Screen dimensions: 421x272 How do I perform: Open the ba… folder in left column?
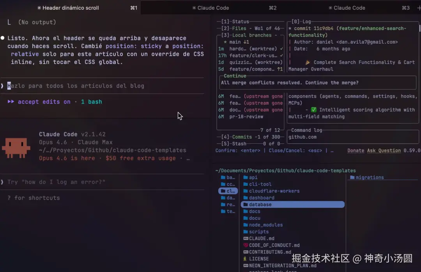pyautogui.click(x=228, y=177)
